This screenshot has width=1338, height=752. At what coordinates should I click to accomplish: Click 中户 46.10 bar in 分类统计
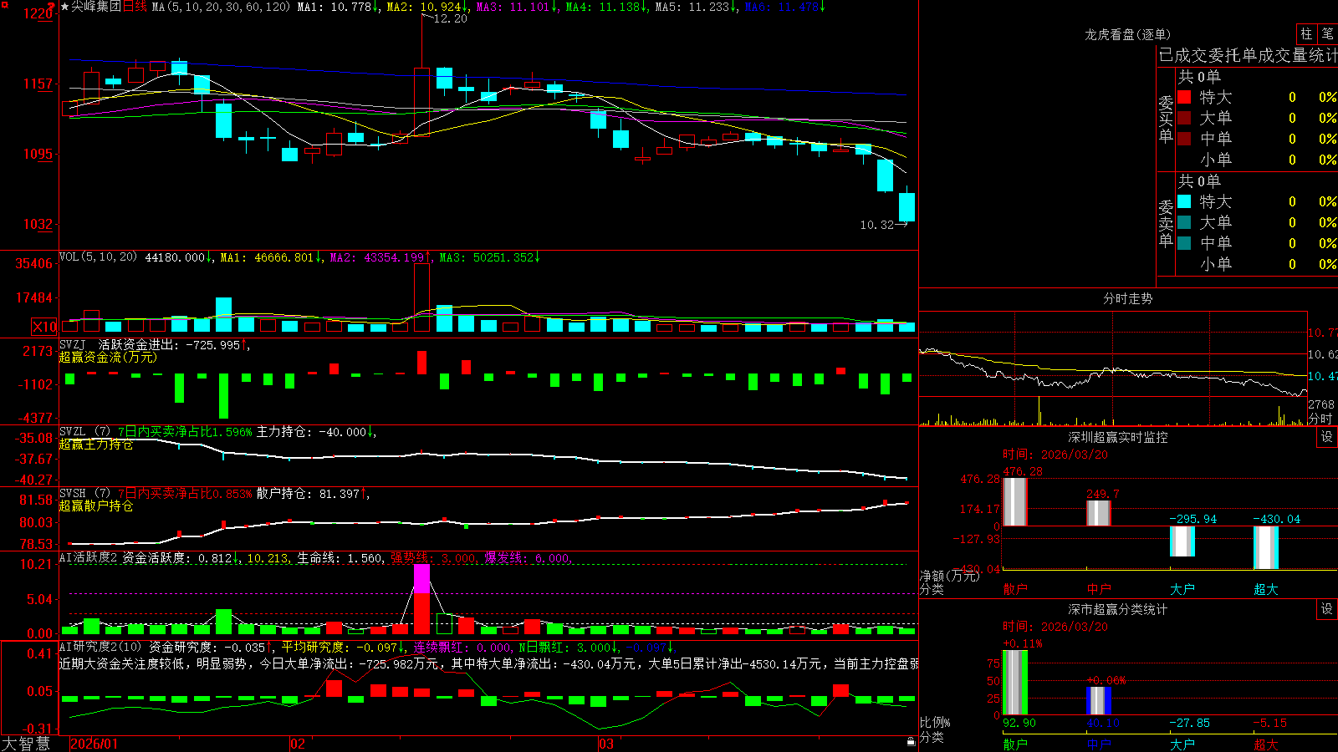[1099, 701]
